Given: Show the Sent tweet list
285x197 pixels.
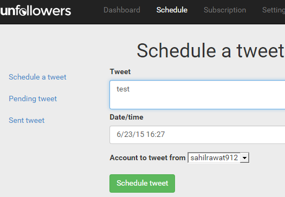Looking at the screenshot, I should (27, 120).
